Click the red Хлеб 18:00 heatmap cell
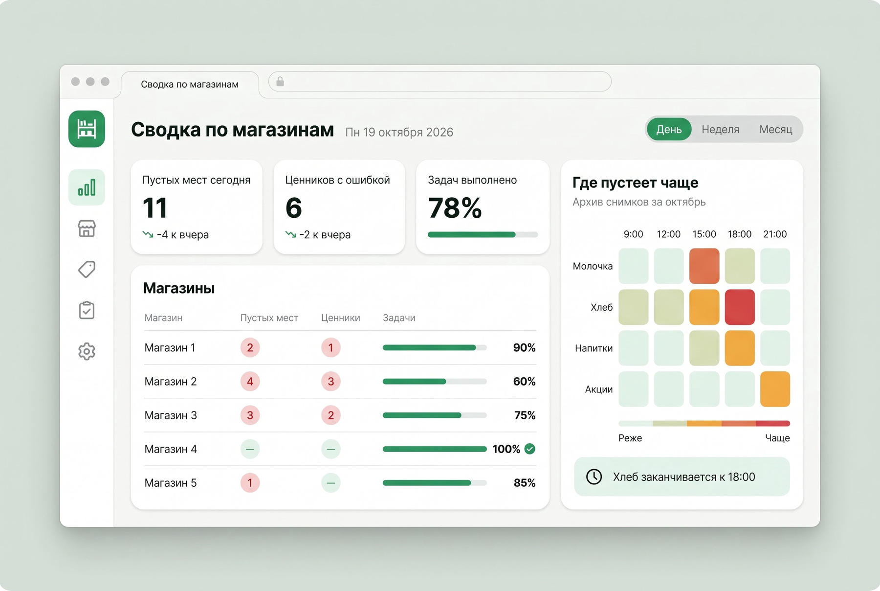Viewport: 880px width, 591px height. click(x=739, y=307)
